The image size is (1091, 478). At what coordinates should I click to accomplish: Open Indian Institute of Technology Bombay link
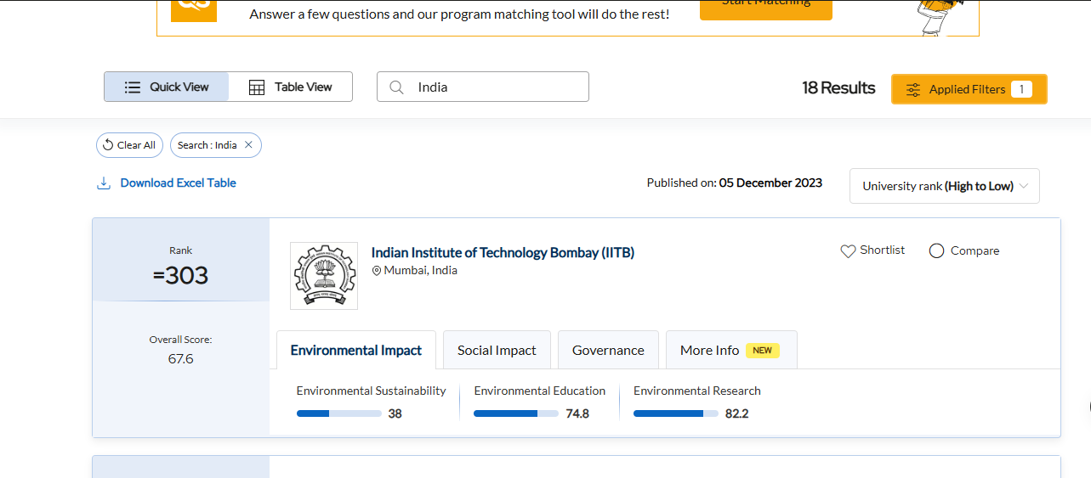[x=503, y=252]
